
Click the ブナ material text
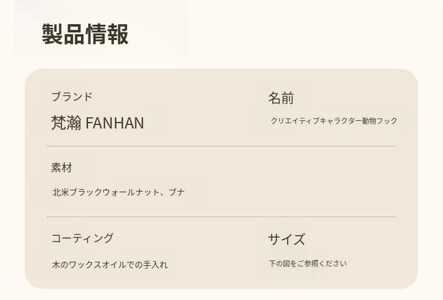pos(177,192)
